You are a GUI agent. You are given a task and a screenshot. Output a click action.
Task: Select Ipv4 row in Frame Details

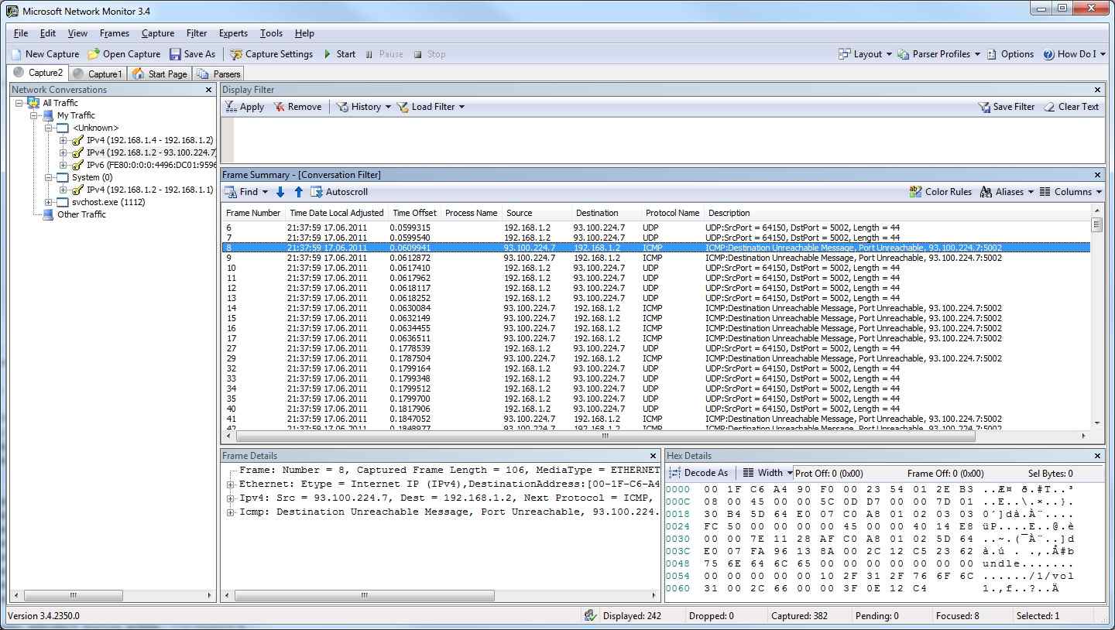pos(449,498)
